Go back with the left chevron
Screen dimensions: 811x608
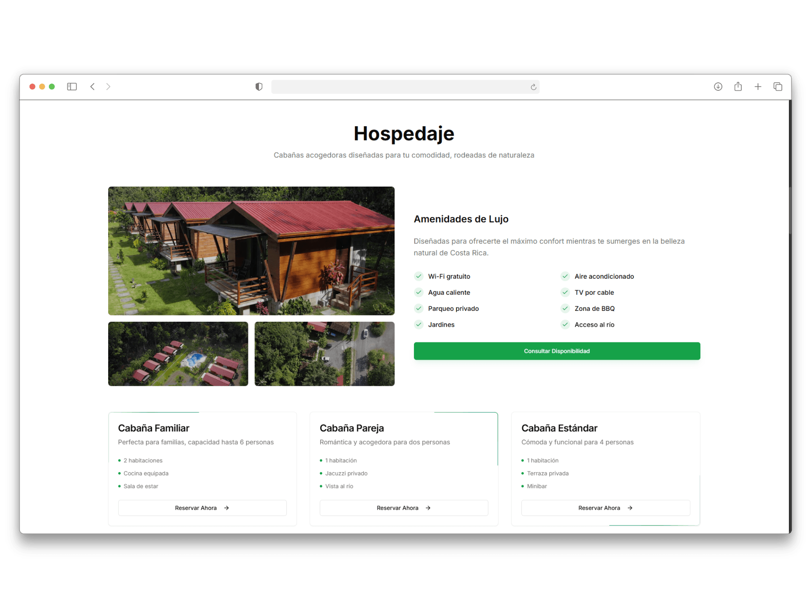pyautogui.click(x=93, y=87)
